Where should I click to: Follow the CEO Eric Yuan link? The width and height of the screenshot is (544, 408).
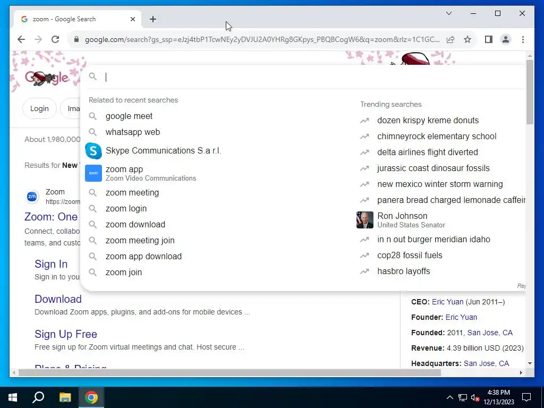447,302
